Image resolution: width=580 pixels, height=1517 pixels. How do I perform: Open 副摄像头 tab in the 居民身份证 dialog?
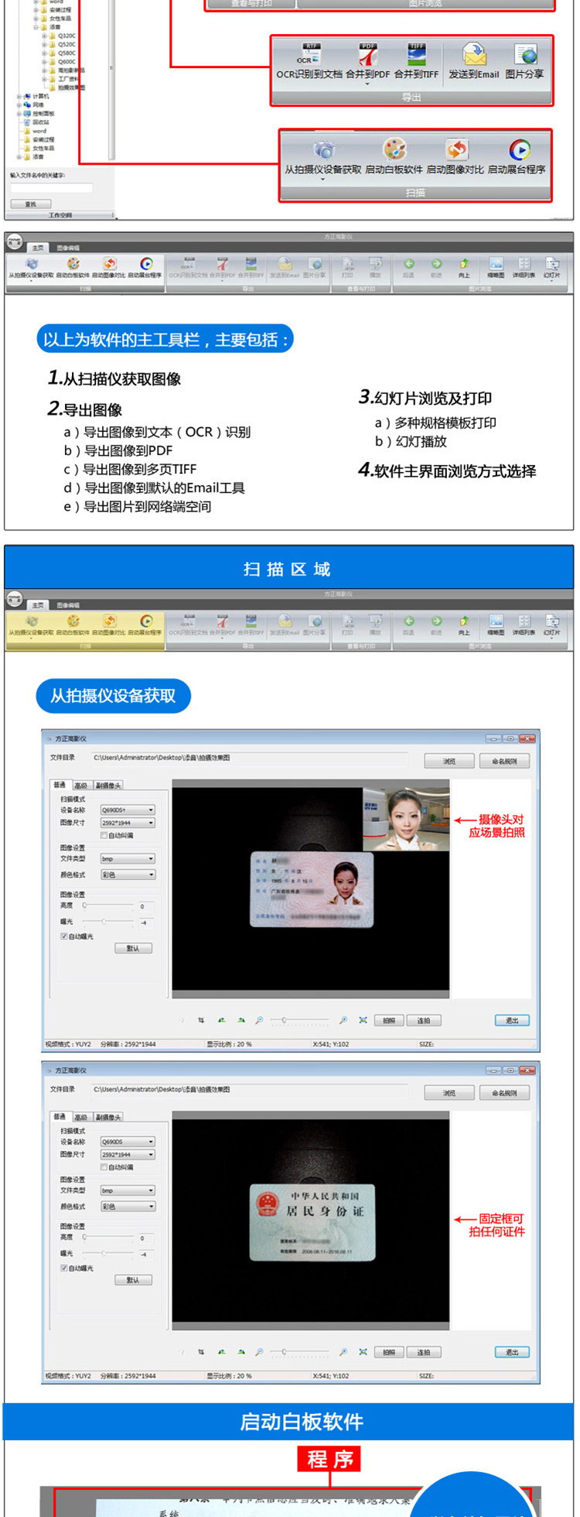[107, 1117]
